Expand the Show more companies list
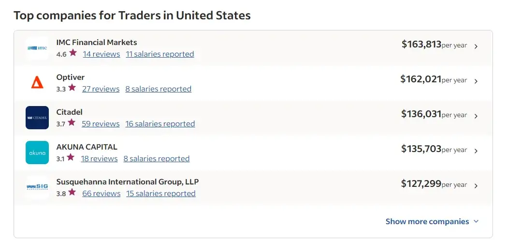The height and width of the screenshot is (244, 507). tap(432, 221)
